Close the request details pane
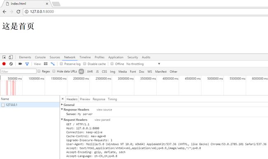 [63, 99]
